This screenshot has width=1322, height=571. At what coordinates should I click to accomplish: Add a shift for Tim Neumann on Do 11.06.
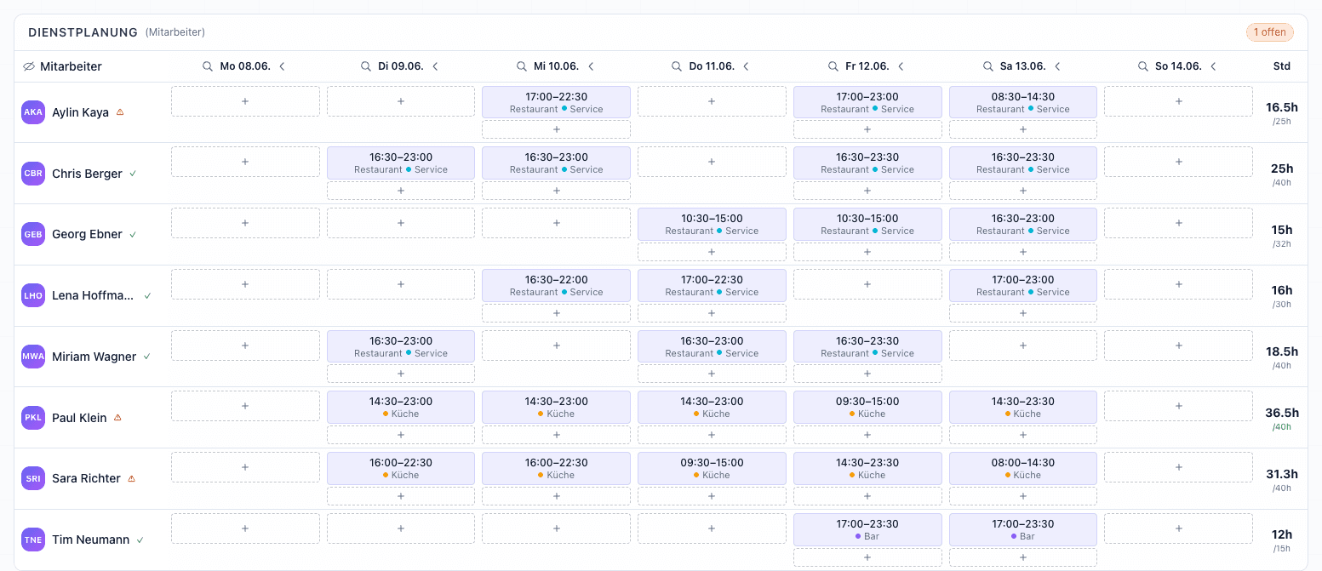712,528
